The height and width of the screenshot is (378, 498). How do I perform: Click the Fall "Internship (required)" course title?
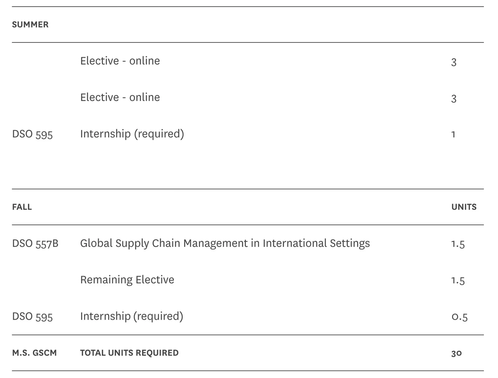tap(132, 316)
